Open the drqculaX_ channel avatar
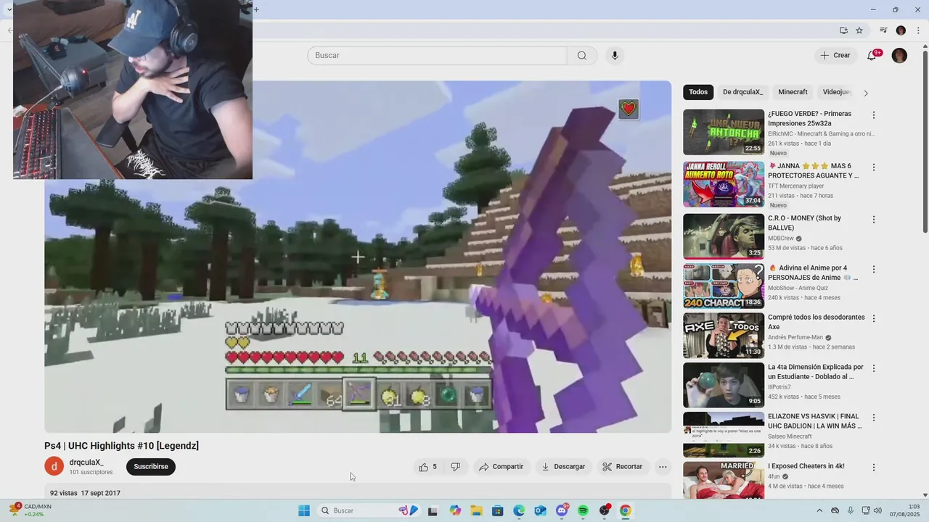Screen dimensions: 929x522 (54, 466)
